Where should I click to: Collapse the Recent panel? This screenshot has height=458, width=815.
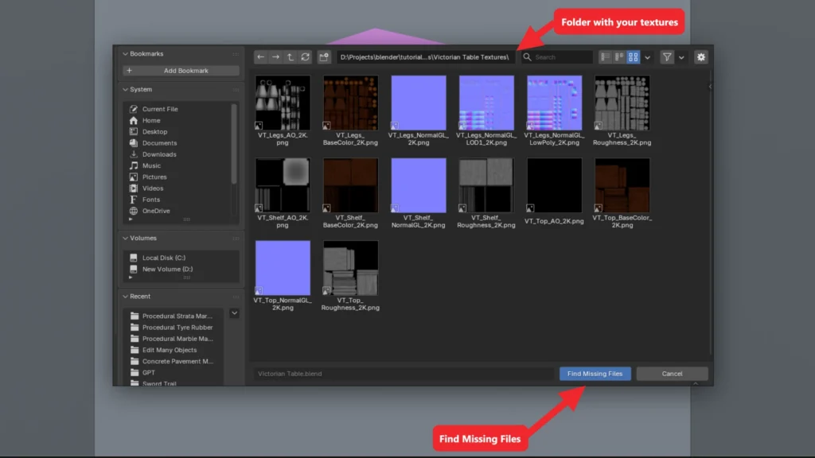coord(125,297)
